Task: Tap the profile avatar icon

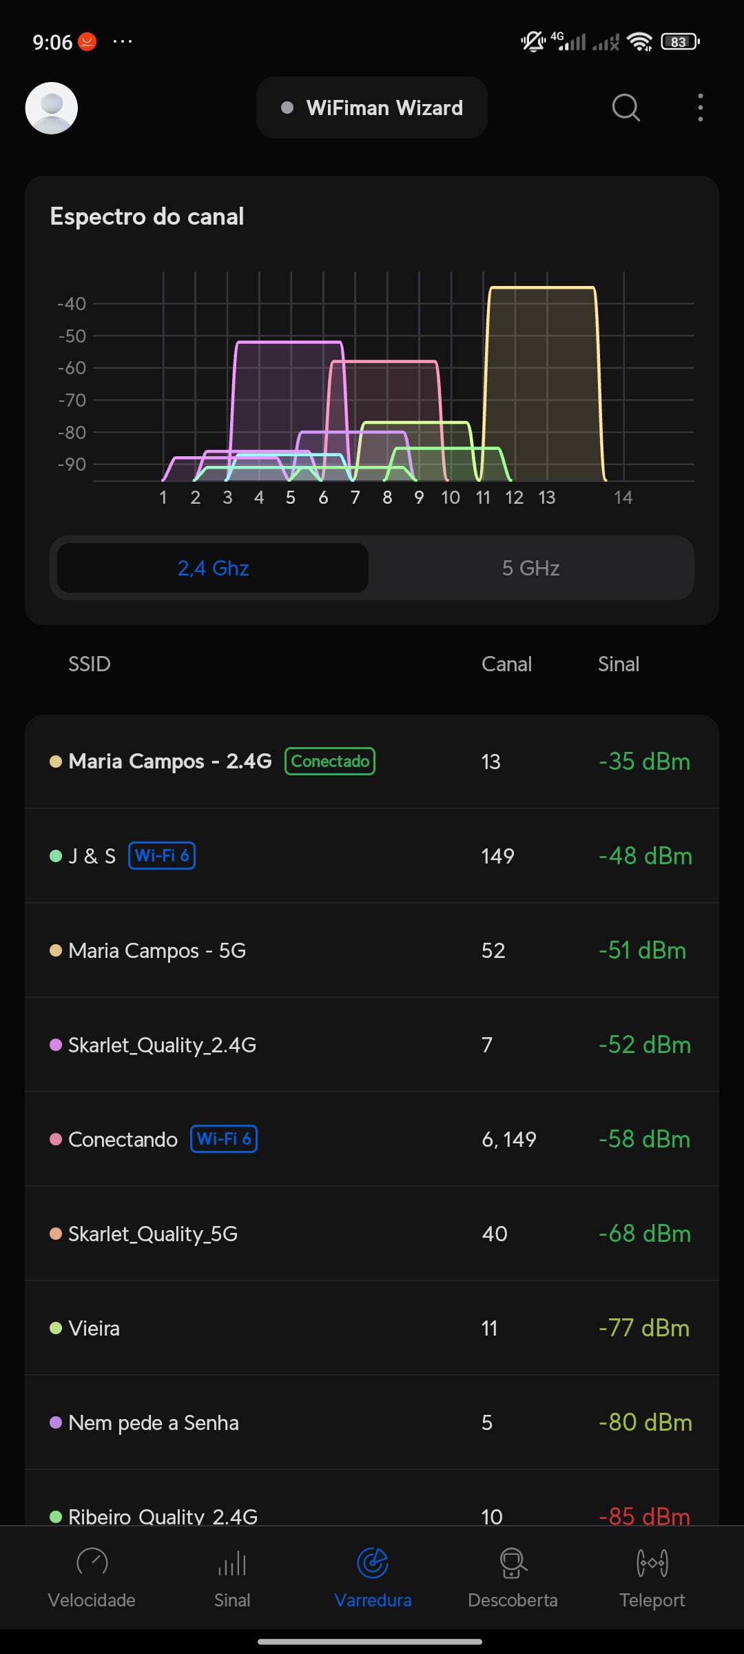Action: (x=52, y=108)
